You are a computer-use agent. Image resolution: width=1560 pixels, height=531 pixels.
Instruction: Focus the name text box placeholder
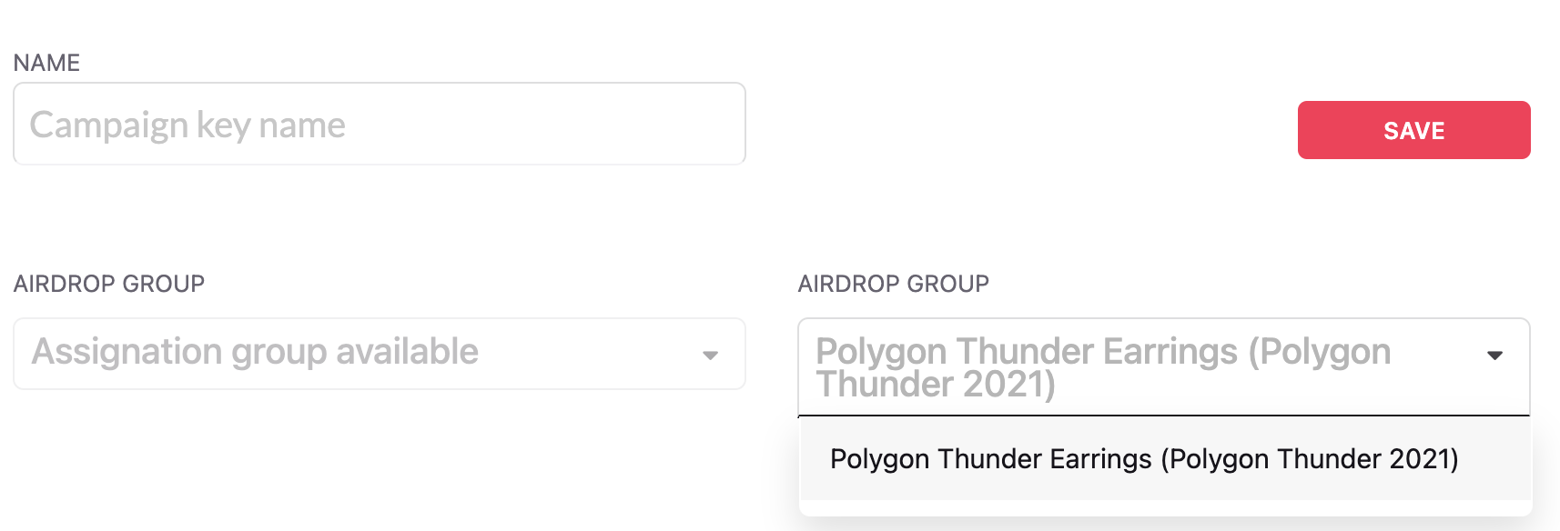pyautogui.click(x=187, y=125)
